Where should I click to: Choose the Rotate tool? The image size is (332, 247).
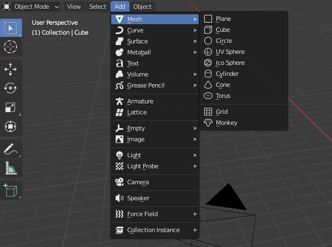(11, 88)
